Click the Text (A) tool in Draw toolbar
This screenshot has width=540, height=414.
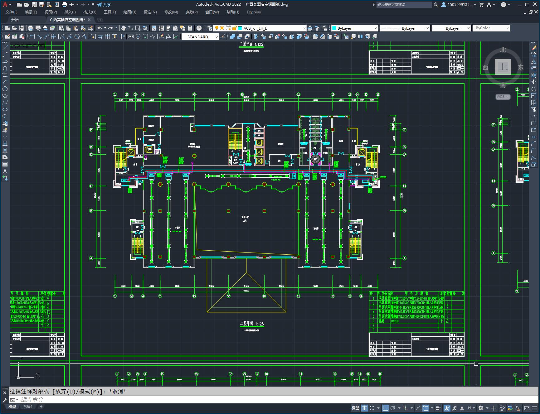point(5,171)
